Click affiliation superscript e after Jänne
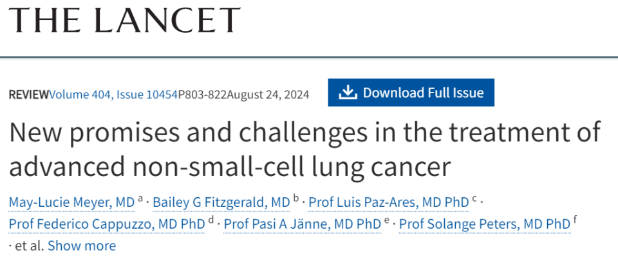This screenshot has width=618, height=257. click(387, 220)
